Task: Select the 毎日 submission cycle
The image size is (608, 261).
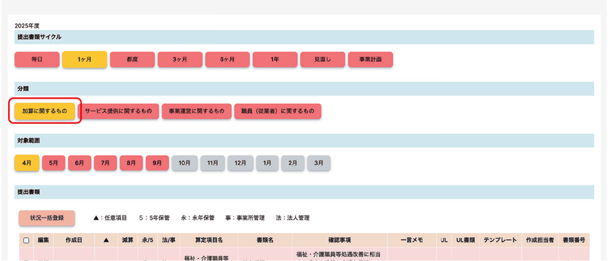Action: coord(37,60)
